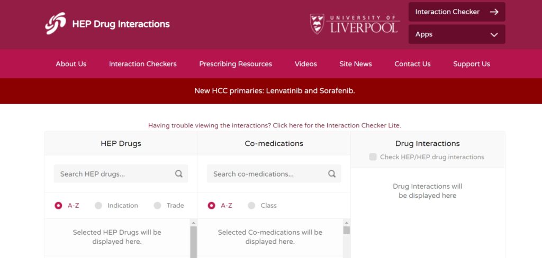The image size is (542, 258).
Task: Click the Interaction Checker arrow icon
Action: pyautogui.click(x=494, y=12)
